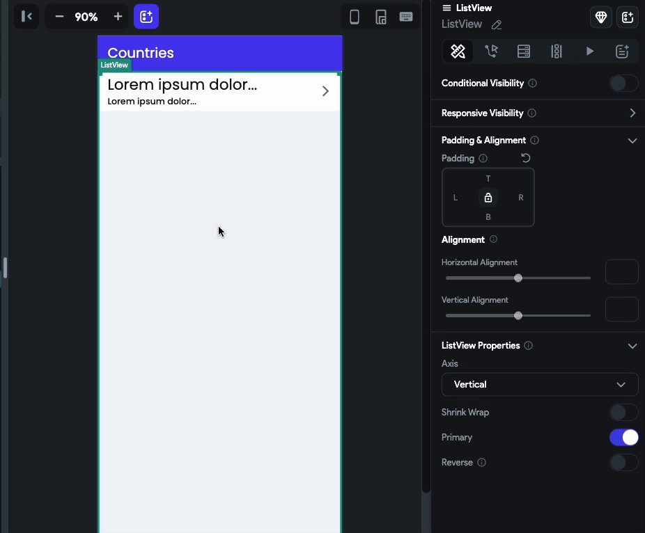Viewport: 645px width, 533px height.
Task: Show Conditional Visibility info icon
Action: 532,83
